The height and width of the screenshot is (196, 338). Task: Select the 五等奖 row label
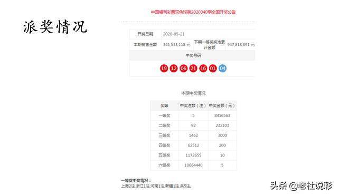pyautogui.click(x=164, y=155)
